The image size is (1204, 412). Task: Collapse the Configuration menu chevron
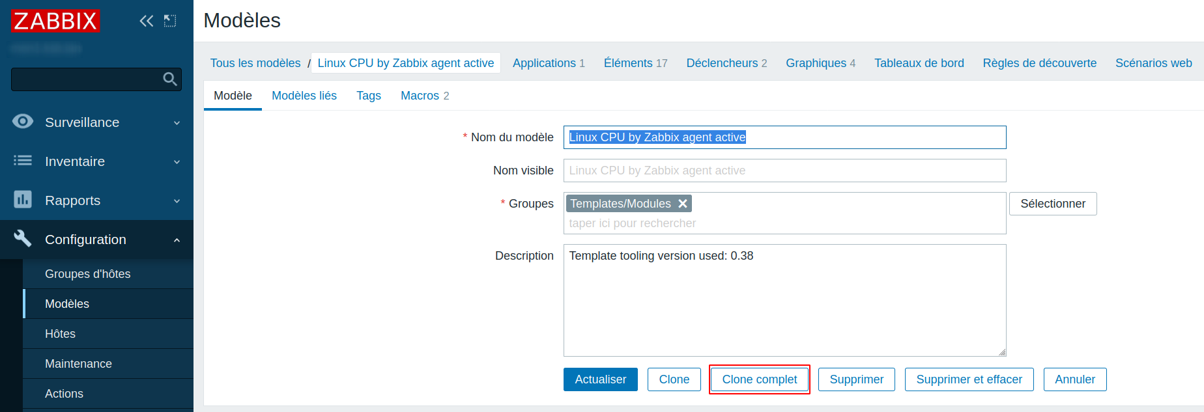pyautogui.click(x=177, y=240)
